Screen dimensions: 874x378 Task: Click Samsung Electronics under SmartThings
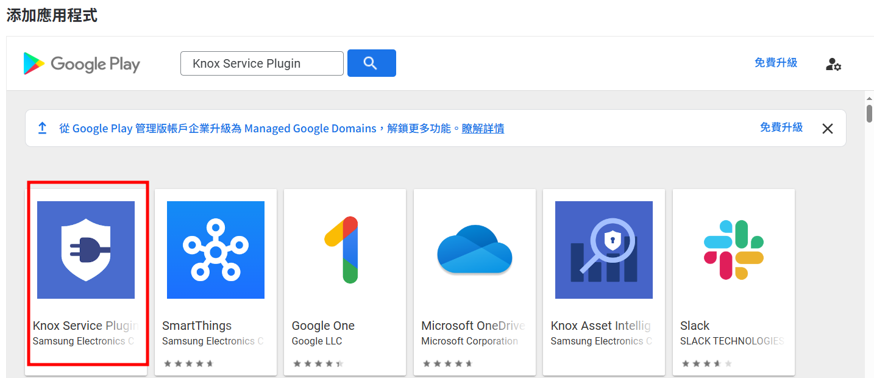213,341
